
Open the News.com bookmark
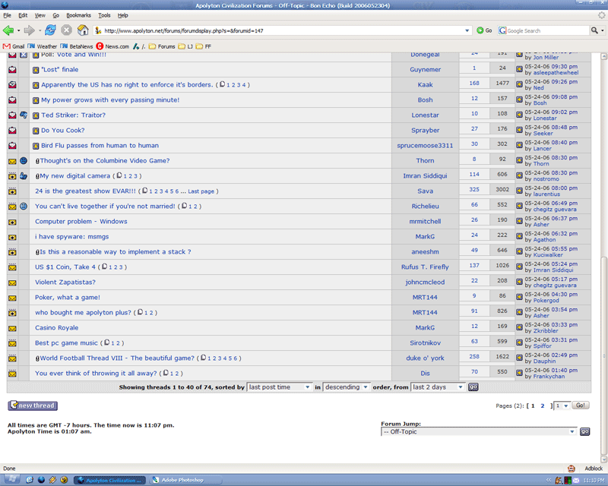coord(112,46)
